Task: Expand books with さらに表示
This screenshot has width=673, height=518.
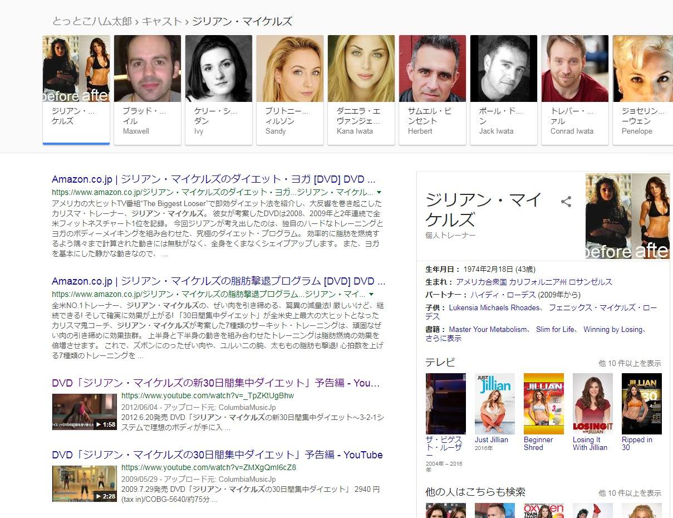Action: 443,338
